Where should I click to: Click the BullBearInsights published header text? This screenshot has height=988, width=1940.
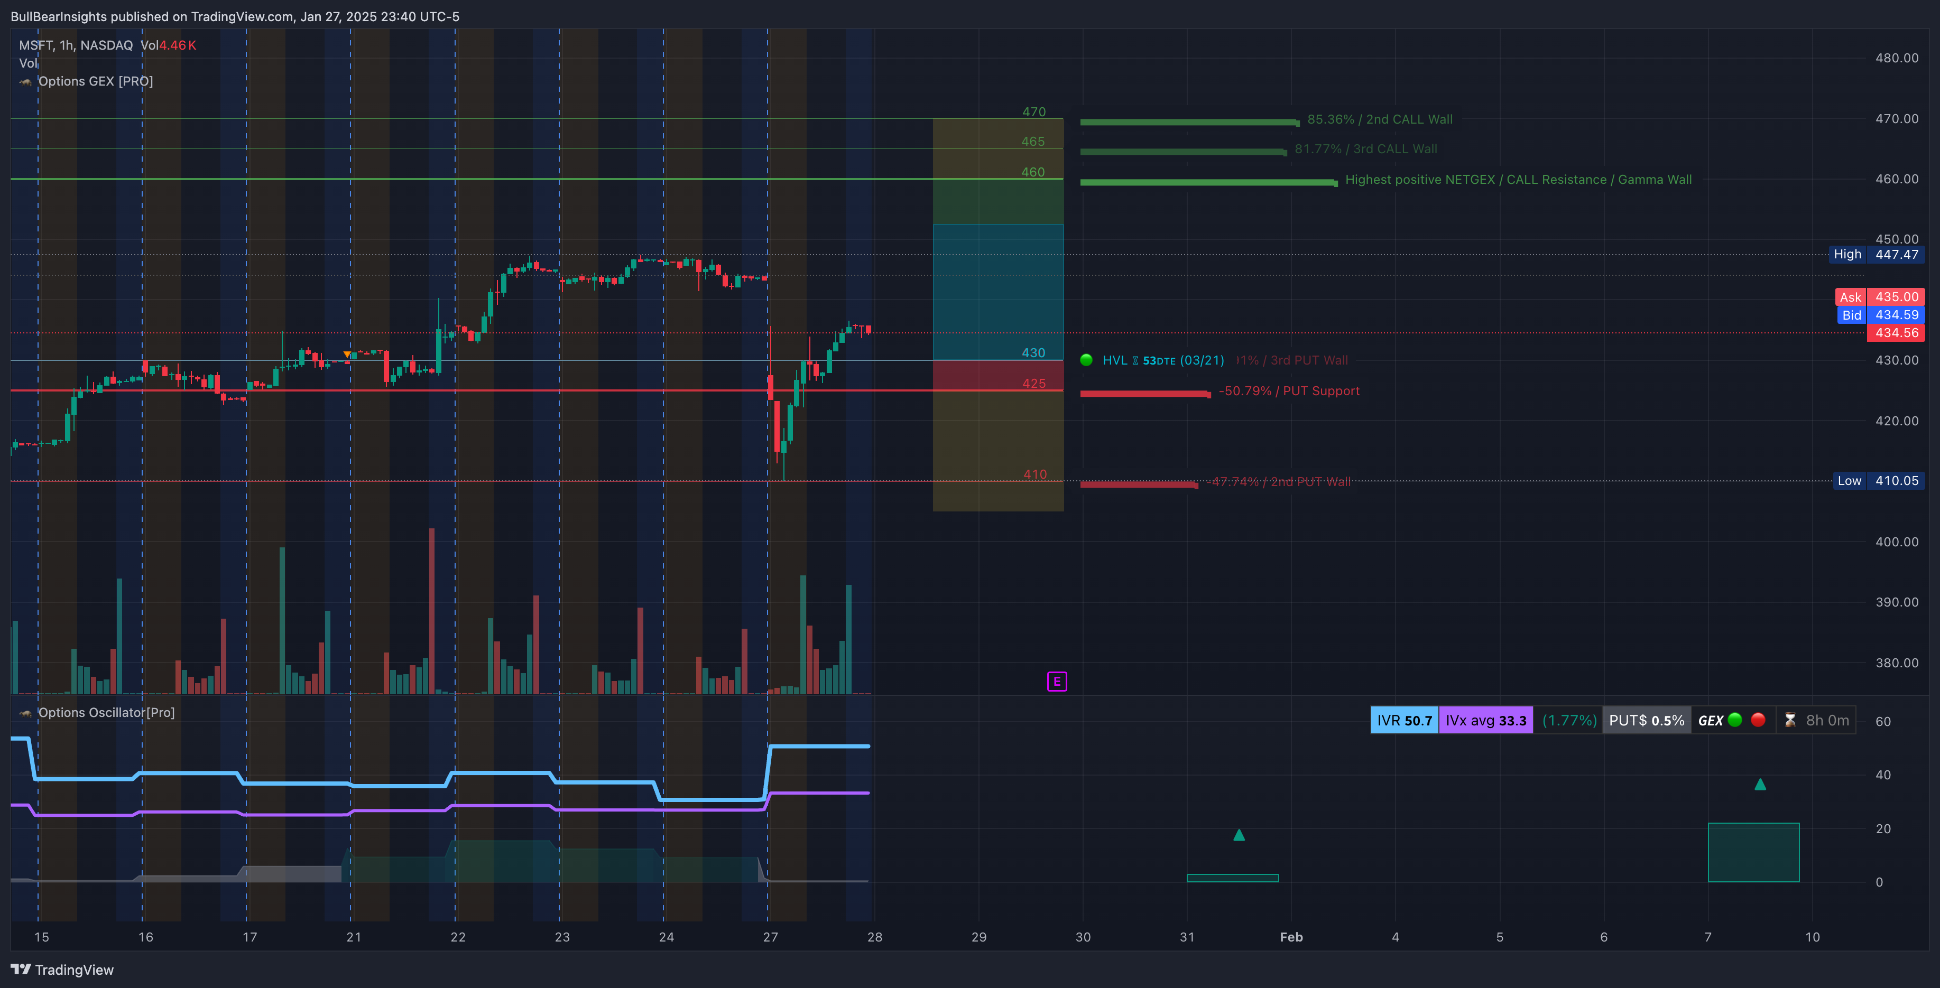[x=235, y=16]
